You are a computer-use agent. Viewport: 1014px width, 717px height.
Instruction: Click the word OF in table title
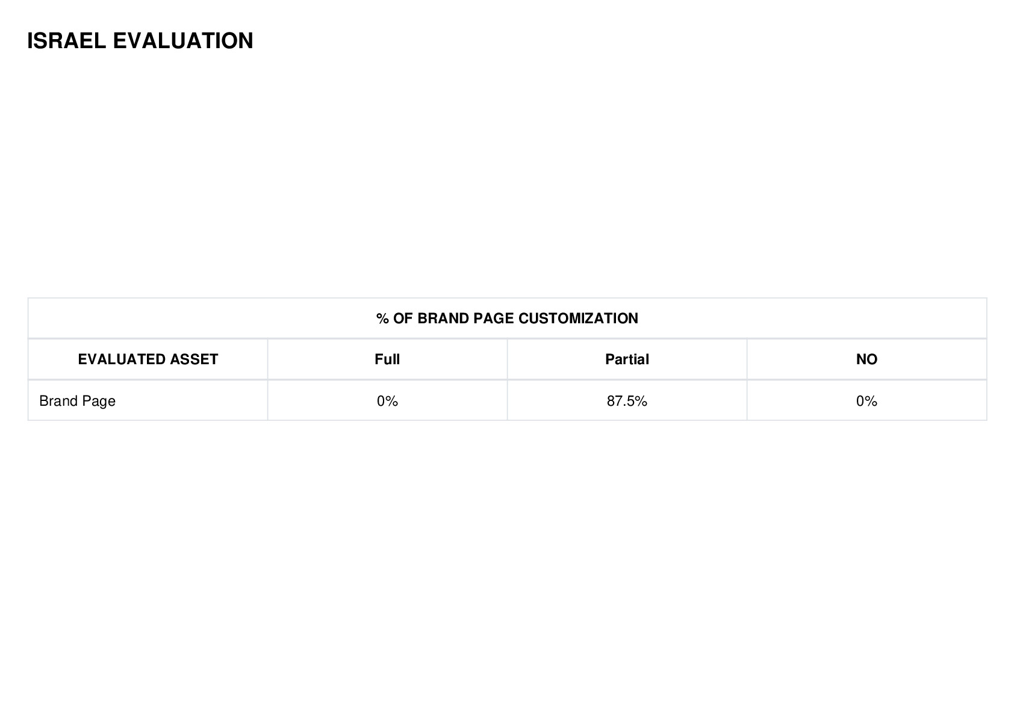pos(402,318)
